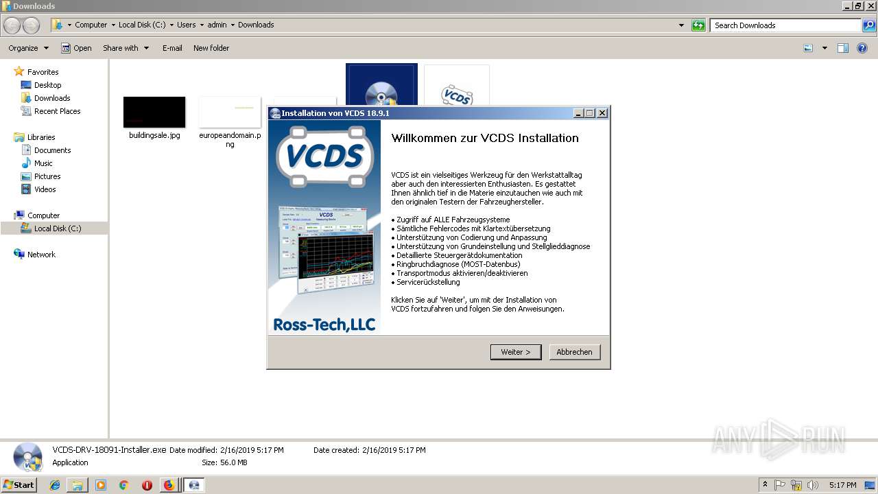Switch to VCDS installer taskbar button
The width and height of the screenshot is (878, 494).
point(194,485)
